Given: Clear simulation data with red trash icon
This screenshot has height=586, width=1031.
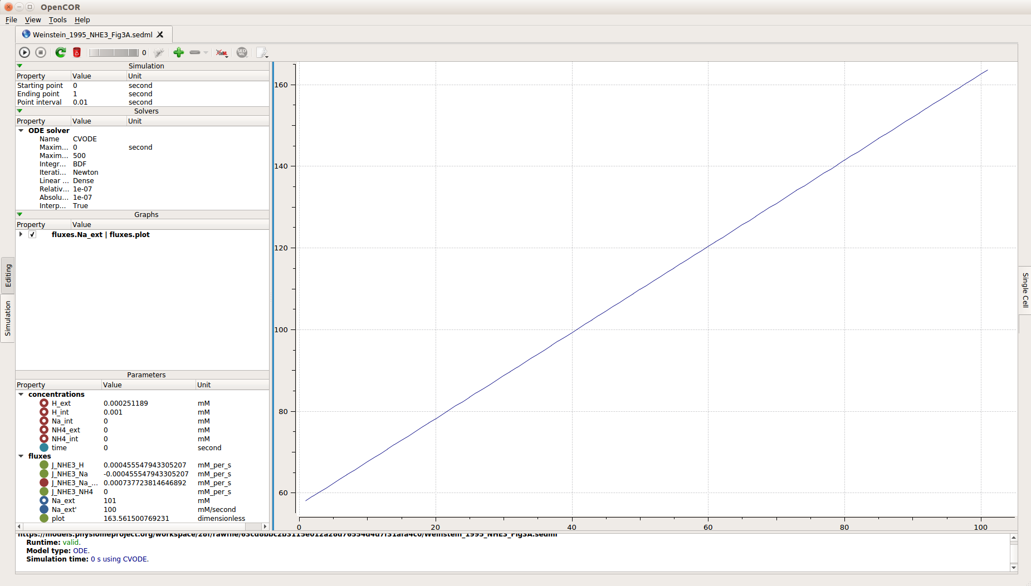Looking at the screenshot, I should (x=77, y=52).
